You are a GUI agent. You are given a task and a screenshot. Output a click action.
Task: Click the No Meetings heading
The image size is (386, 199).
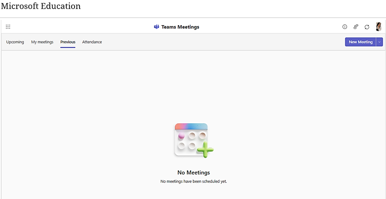coord(194,173)
